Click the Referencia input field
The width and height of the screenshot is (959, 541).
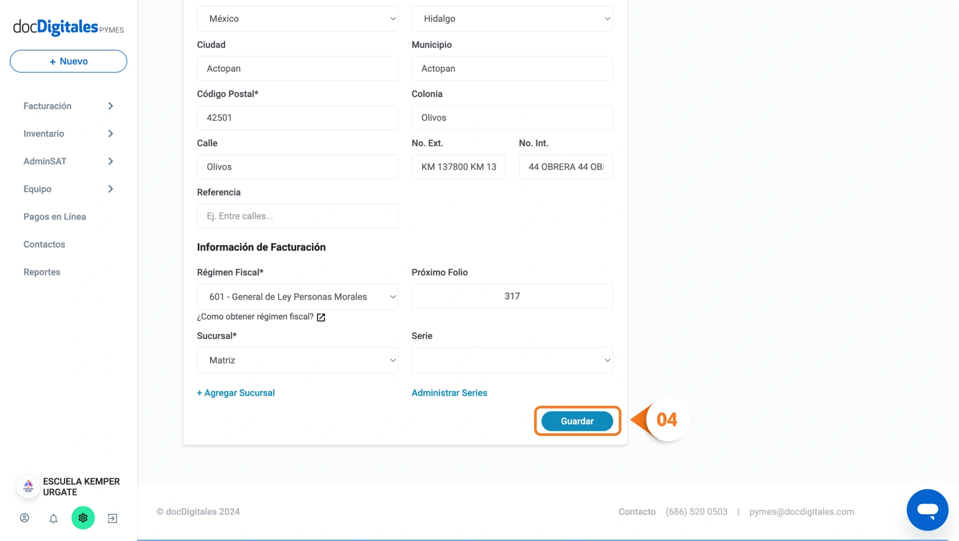(x=297, y=216)
